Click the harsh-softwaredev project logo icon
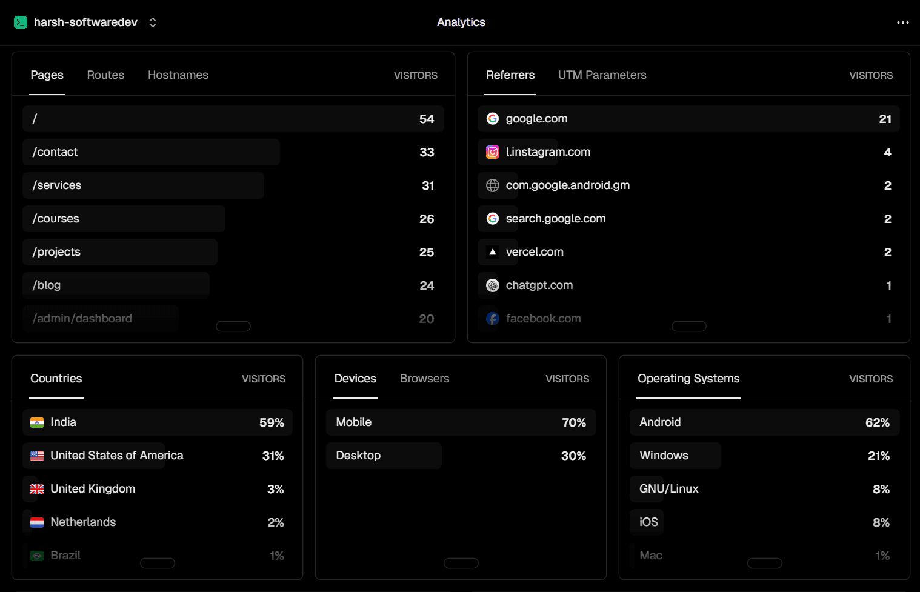 pos(21,22)
